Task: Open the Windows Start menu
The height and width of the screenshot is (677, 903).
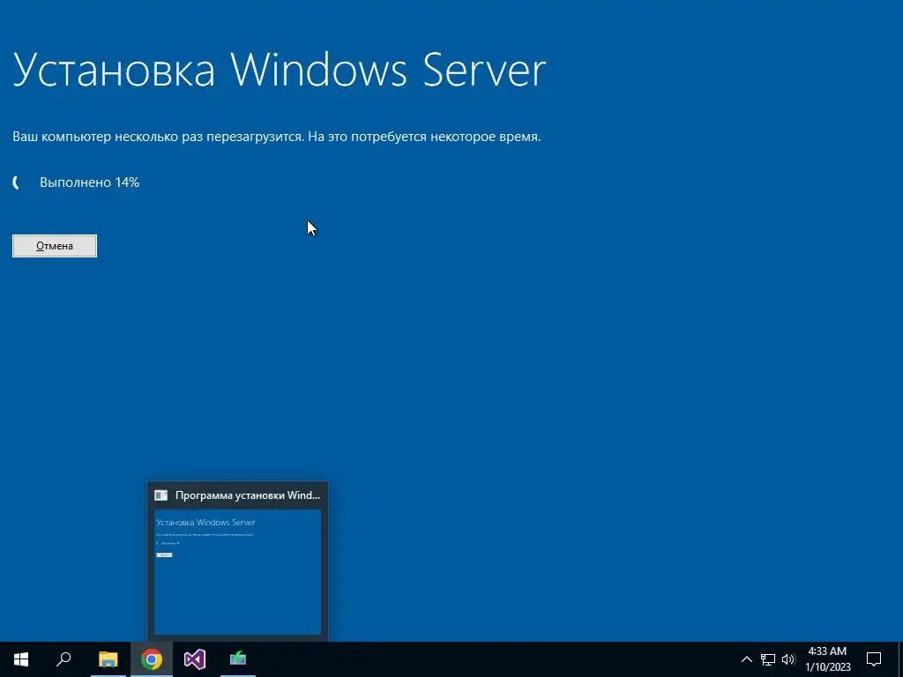Action: [x=21, y=659]
